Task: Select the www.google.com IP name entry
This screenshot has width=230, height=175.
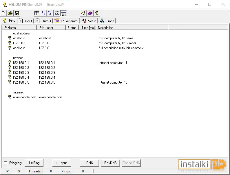Action: click(x=24, y=97)
